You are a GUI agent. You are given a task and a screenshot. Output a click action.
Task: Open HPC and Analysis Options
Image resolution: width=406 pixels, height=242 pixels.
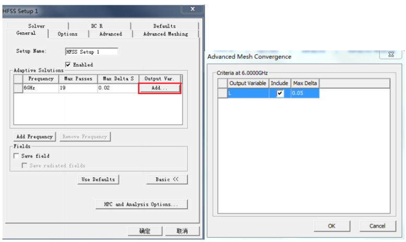click(141, 204)
